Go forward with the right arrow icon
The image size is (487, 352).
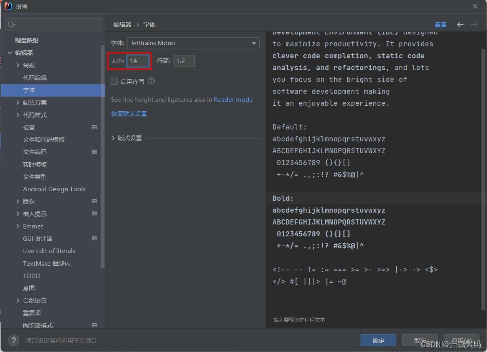[474, 25]
